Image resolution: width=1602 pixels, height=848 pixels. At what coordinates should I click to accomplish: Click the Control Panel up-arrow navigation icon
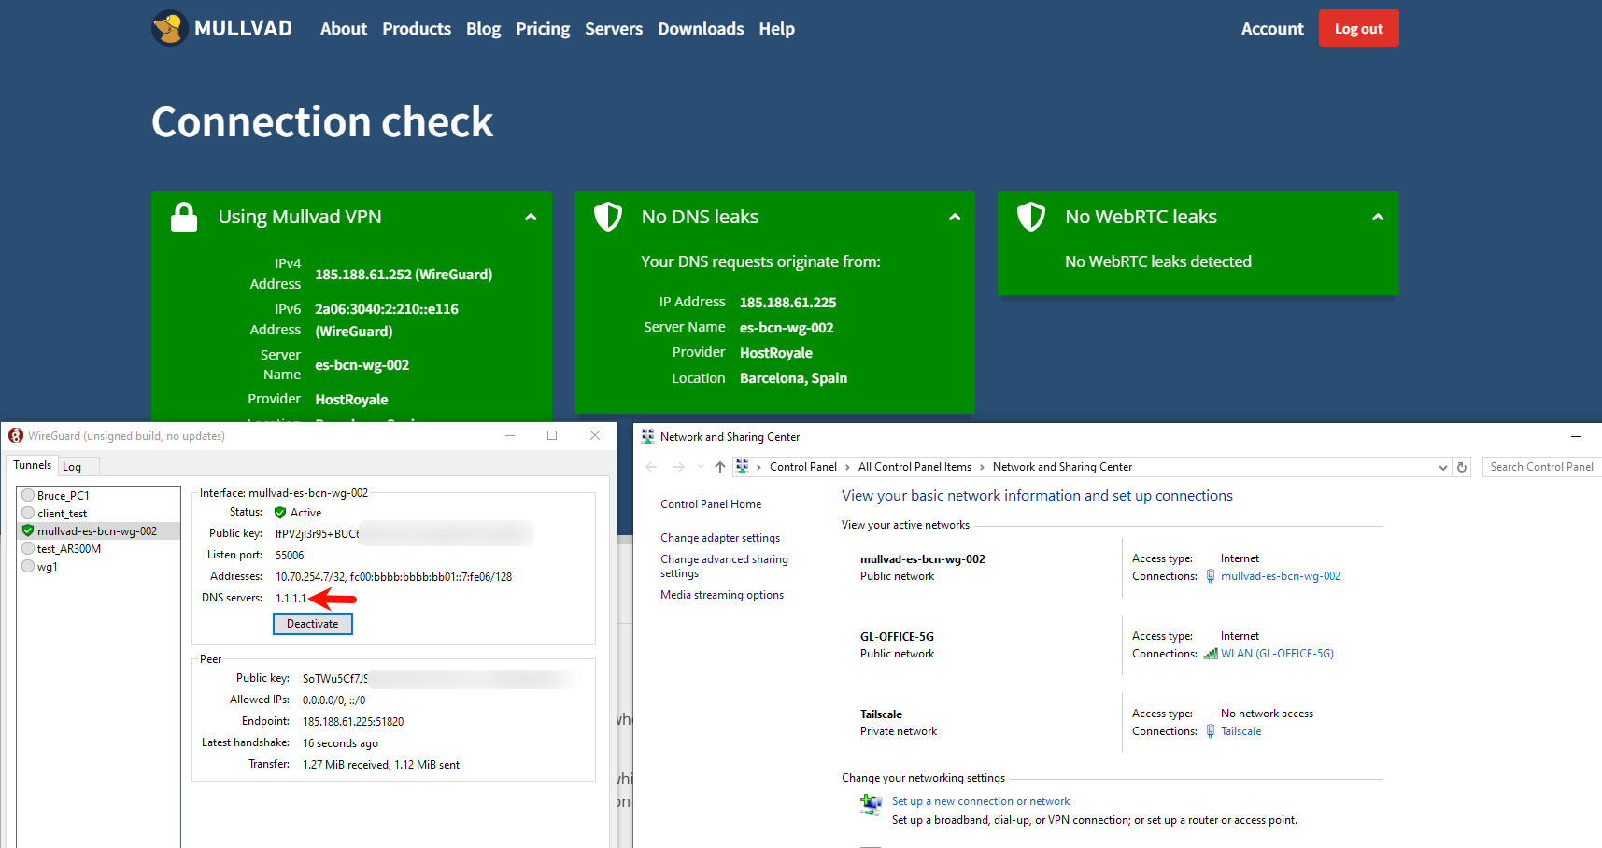pyautogui.click(x=719, y=467)
